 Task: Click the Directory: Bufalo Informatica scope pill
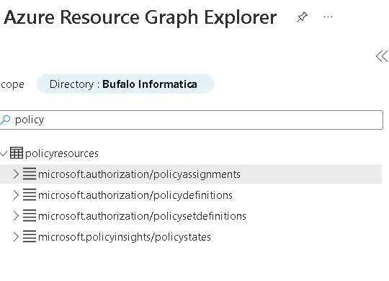click(x=125, y=84)
